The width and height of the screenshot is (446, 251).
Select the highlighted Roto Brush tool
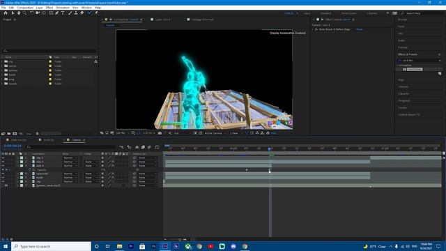(x=90, y=13)
